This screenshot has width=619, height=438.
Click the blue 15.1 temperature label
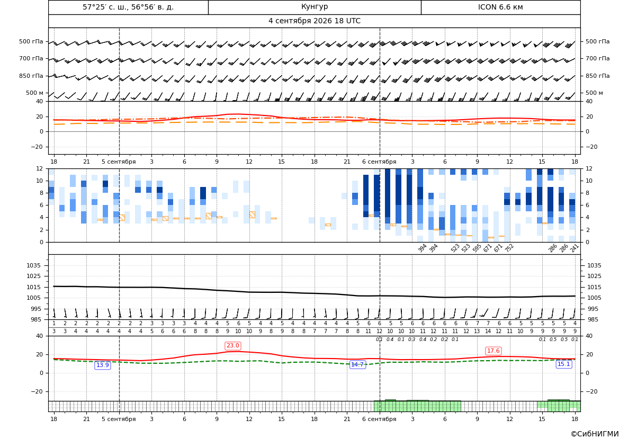563,364
